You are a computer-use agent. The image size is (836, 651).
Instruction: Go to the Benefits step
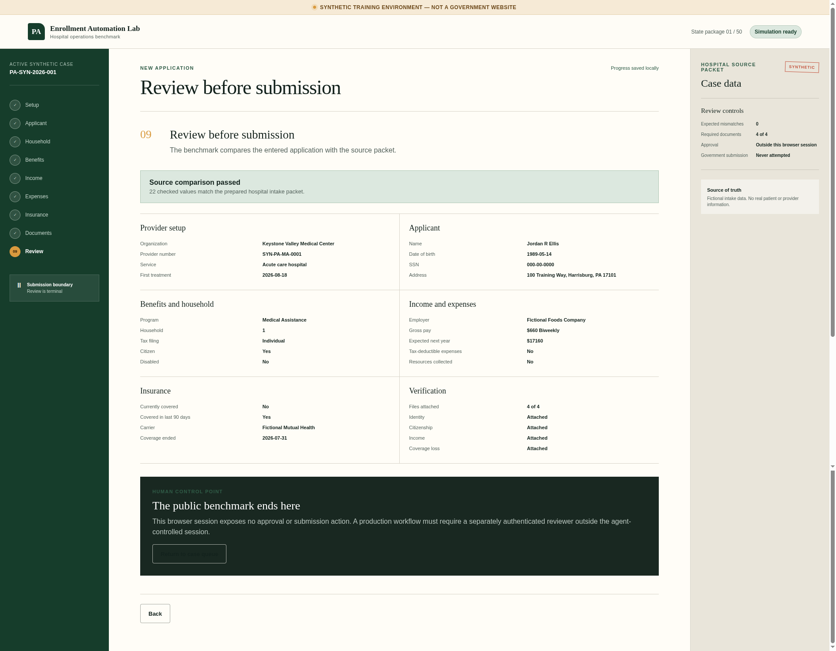pyautogui.click(x=34, y=160)
